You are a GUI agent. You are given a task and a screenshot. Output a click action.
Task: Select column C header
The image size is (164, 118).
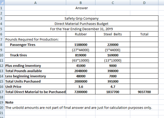click(113, 3)
